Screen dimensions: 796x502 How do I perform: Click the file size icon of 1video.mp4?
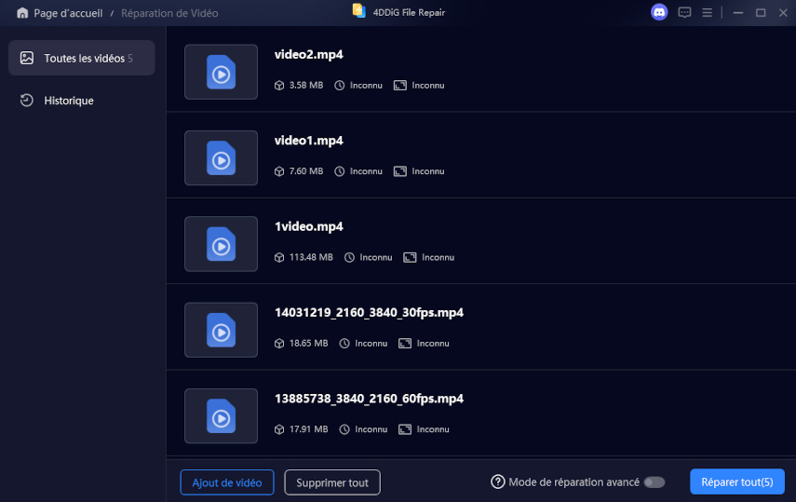tap(279, 258)
